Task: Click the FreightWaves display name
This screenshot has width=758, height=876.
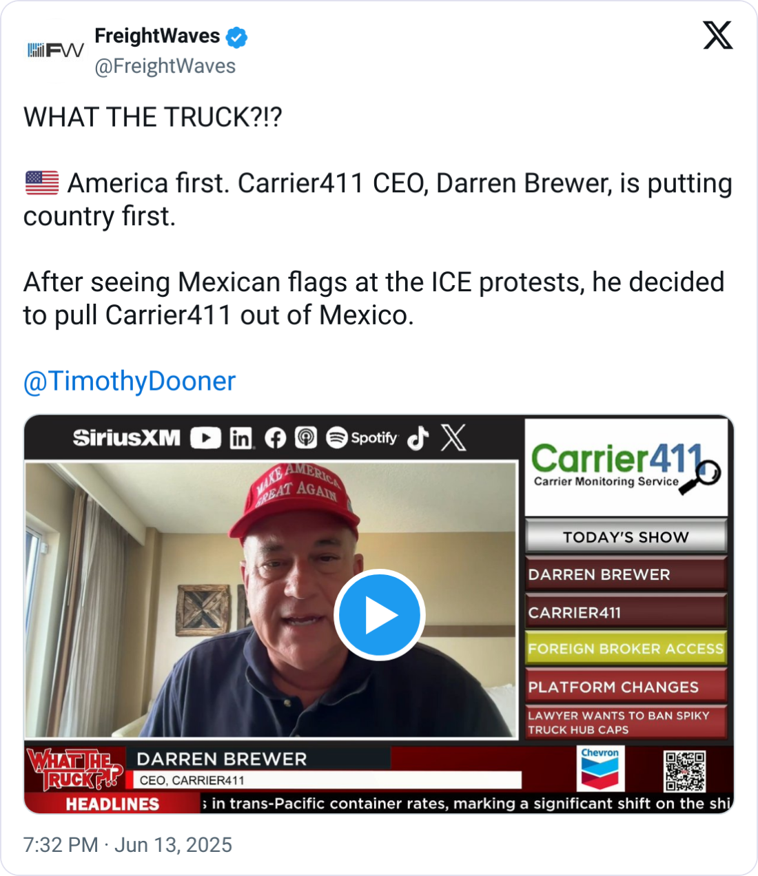Action: pos(157,36)
